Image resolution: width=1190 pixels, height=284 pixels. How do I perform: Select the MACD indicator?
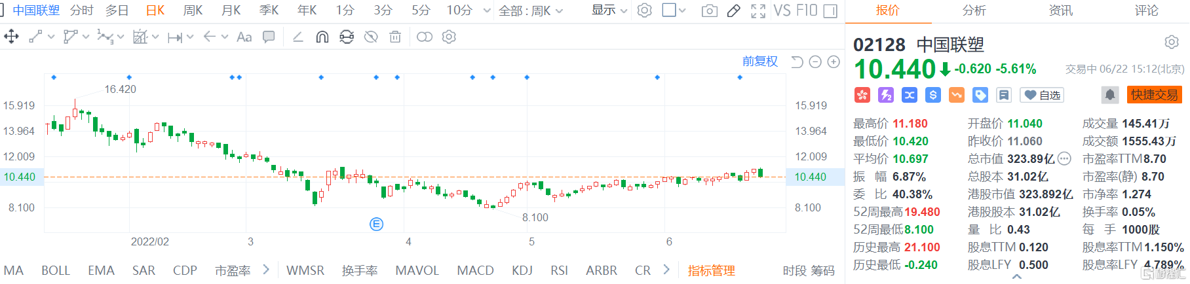coord(475,270)
